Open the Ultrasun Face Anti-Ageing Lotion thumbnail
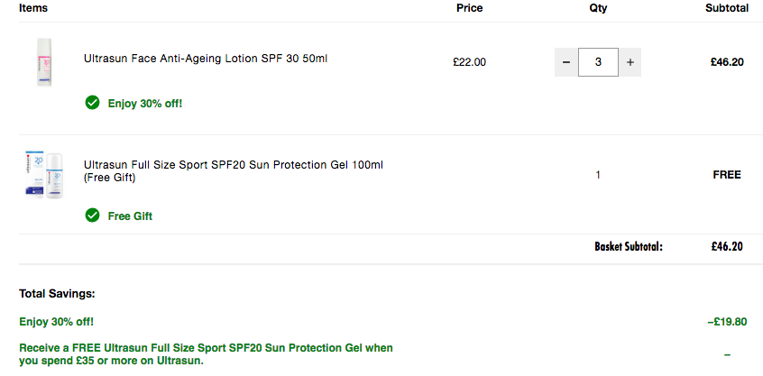Screen dimensions: 763x376 44,62
